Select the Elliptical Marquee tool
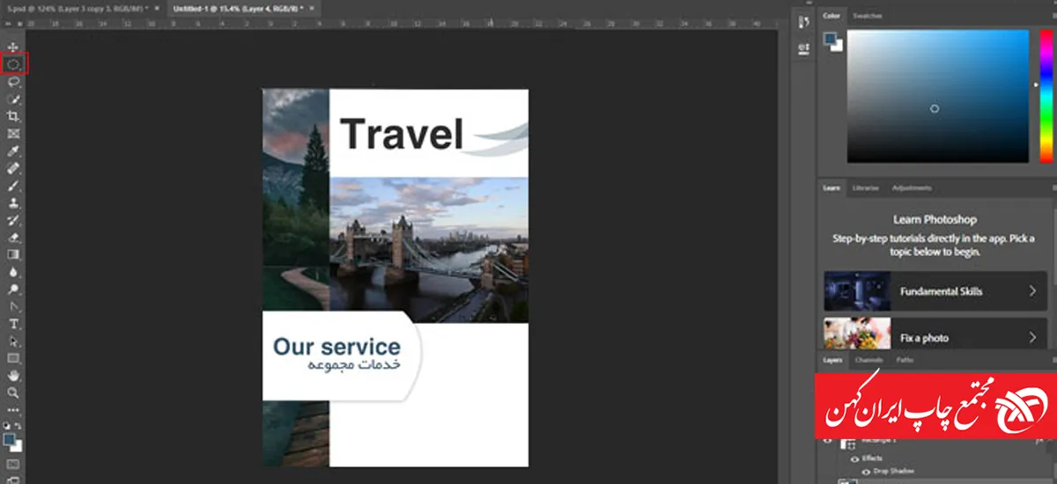The width and height of the screenshot is (1057, 484). coord(14,64)
